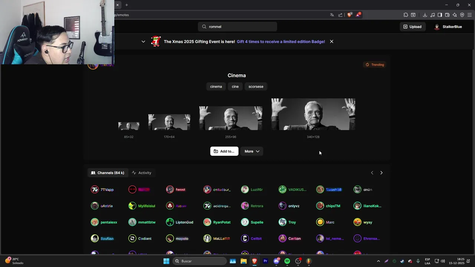Expand the More dropdown
The height and width of the screenshot is (267, 475).
pyautogui.click(x=252, y=151)
